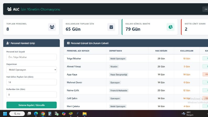Click the Hak Edilen column header

(161, 51)
